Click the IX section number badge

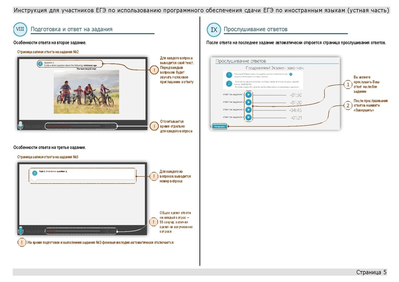pyautogui.click(x=214, y=30)
